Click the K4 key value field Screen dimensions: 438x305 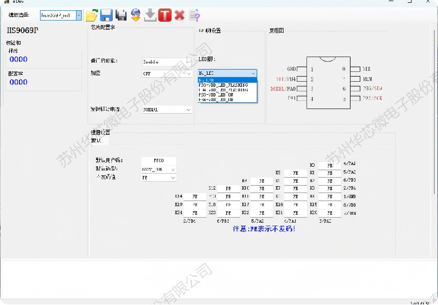tap(329, 196)
